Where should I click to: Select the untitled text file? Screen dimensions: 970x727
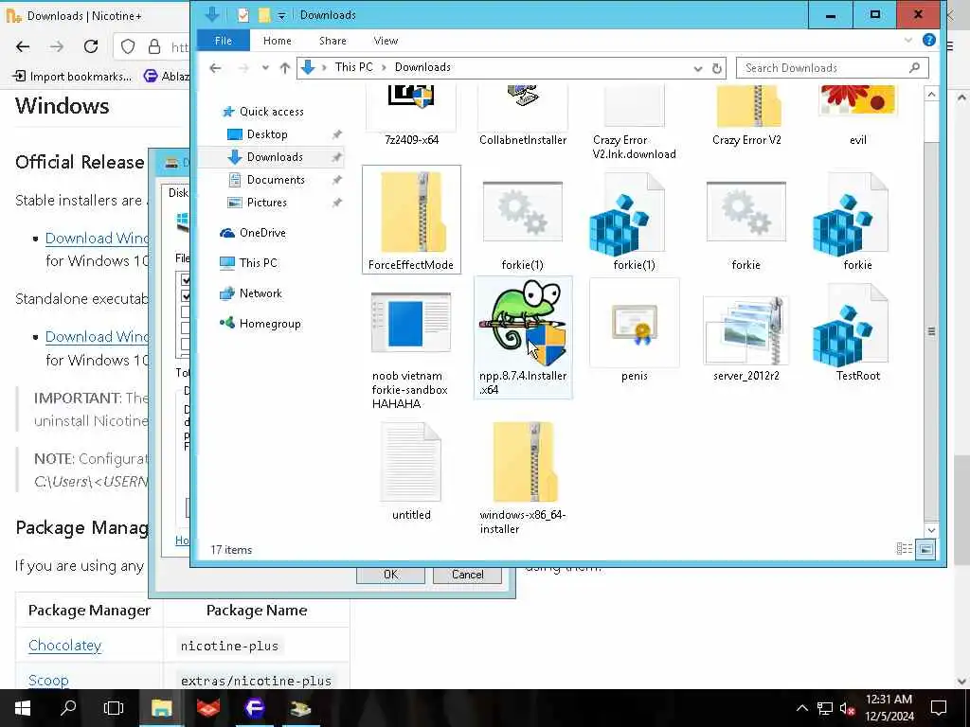pyautogui.click(x=411, y=471)
